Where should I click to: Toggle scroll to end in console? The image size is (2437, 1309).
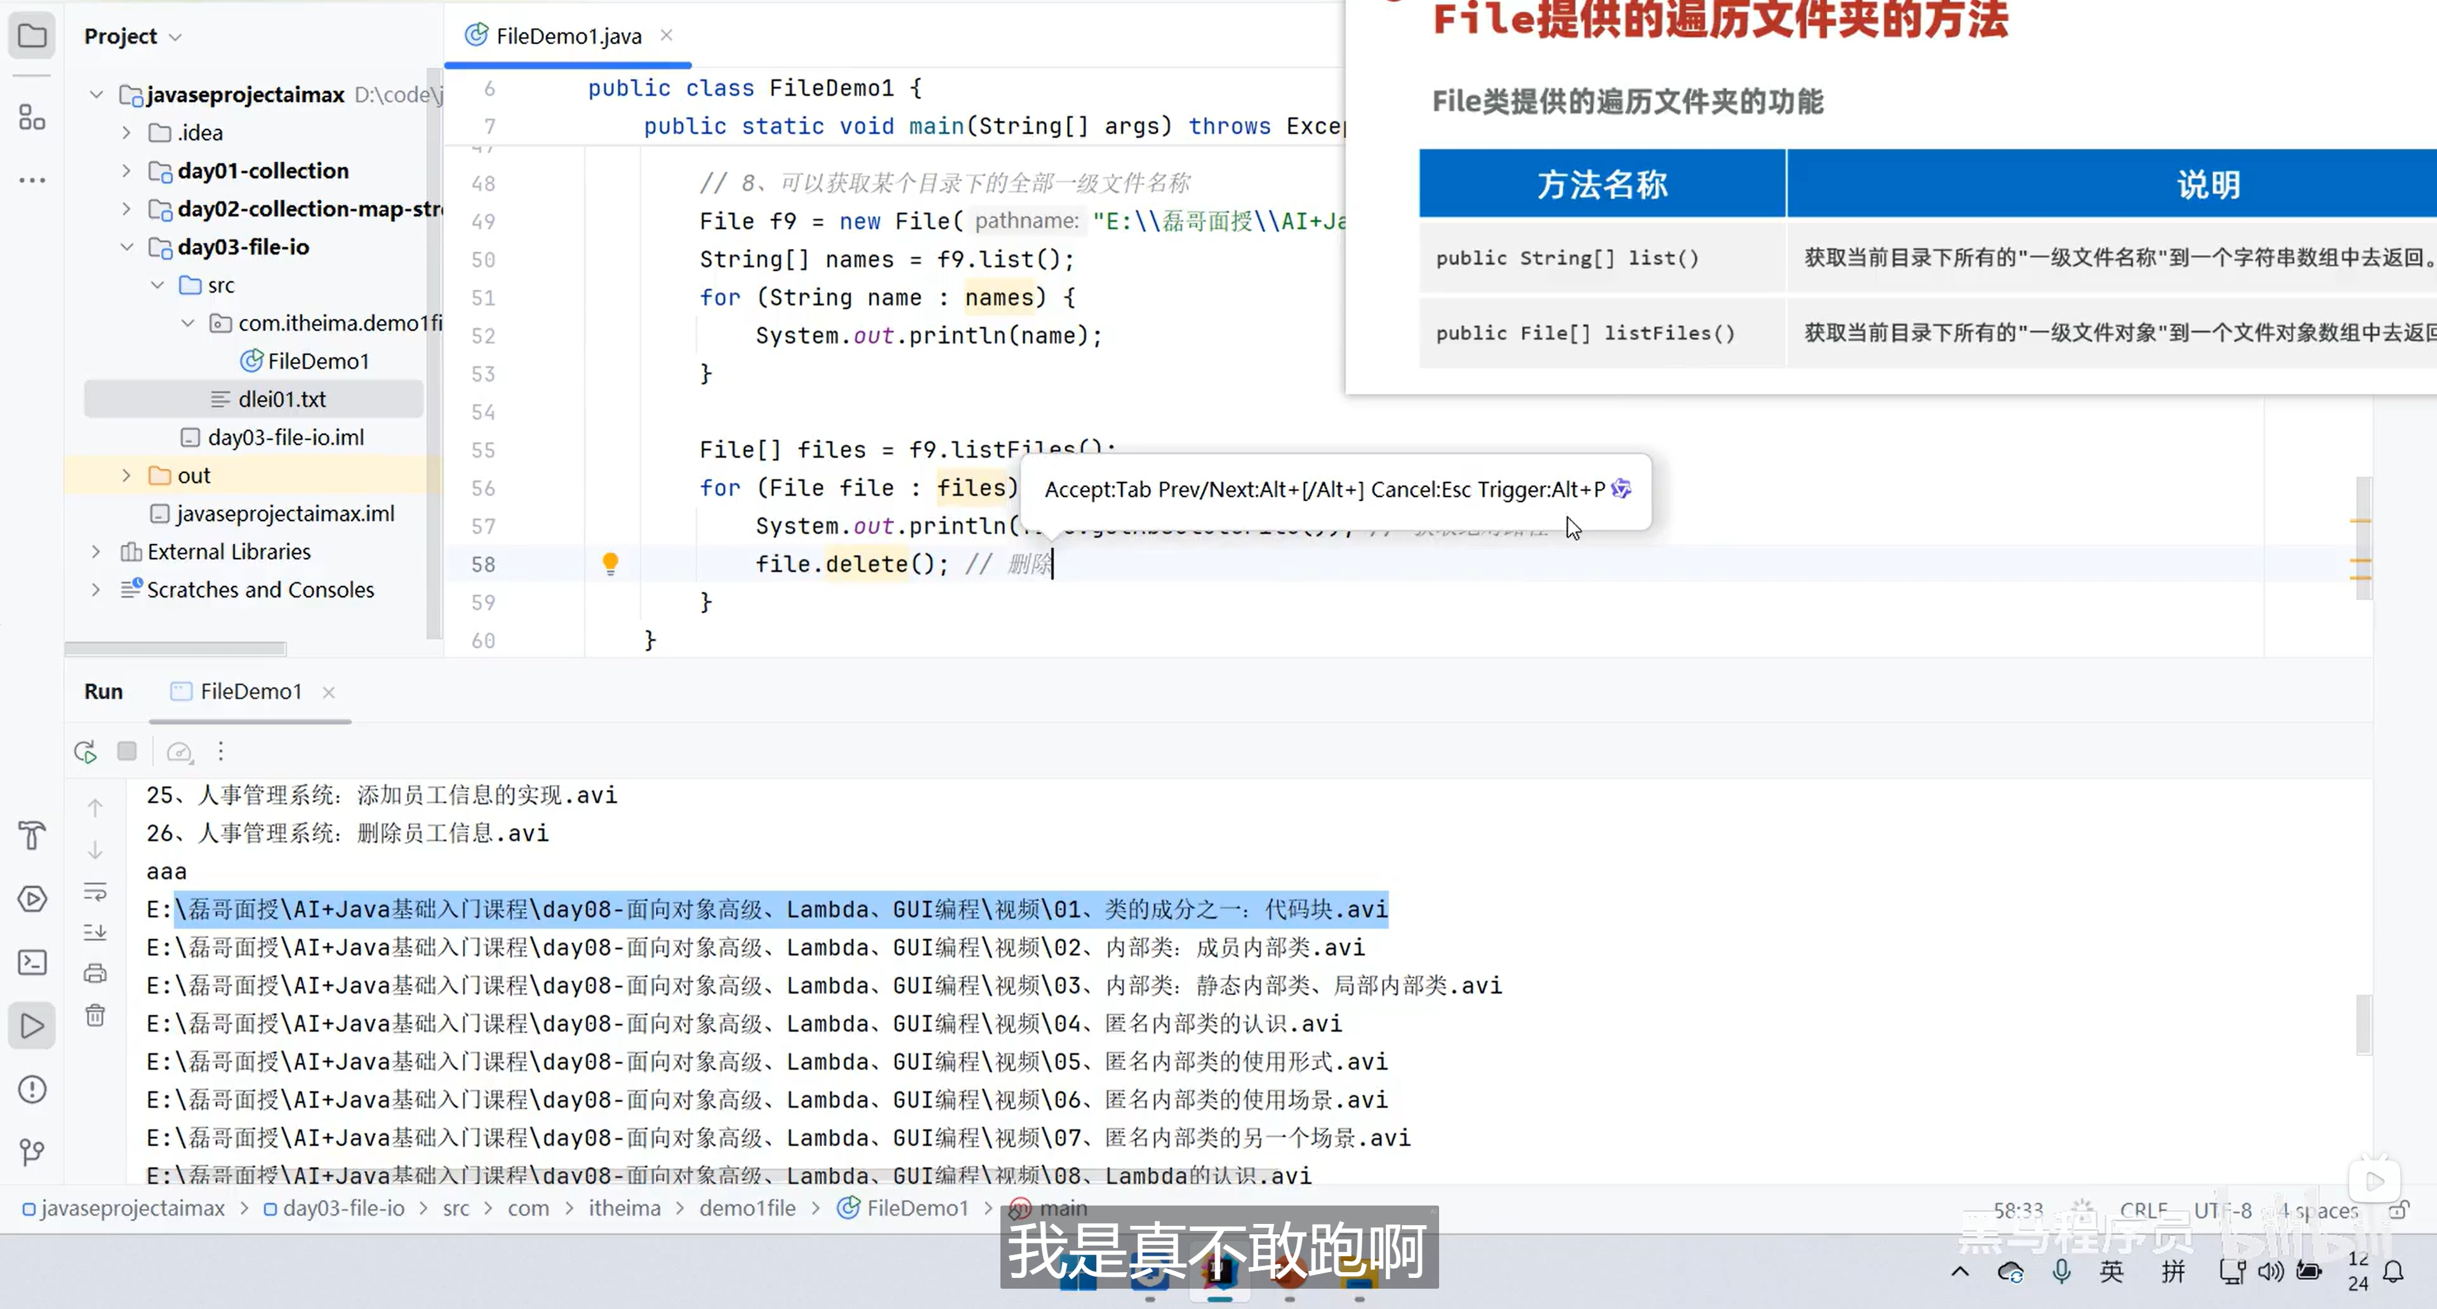point(96,933)
